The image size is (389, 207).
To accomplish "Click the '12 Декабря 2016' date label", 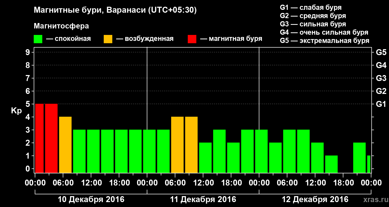I will click(315, 199).
